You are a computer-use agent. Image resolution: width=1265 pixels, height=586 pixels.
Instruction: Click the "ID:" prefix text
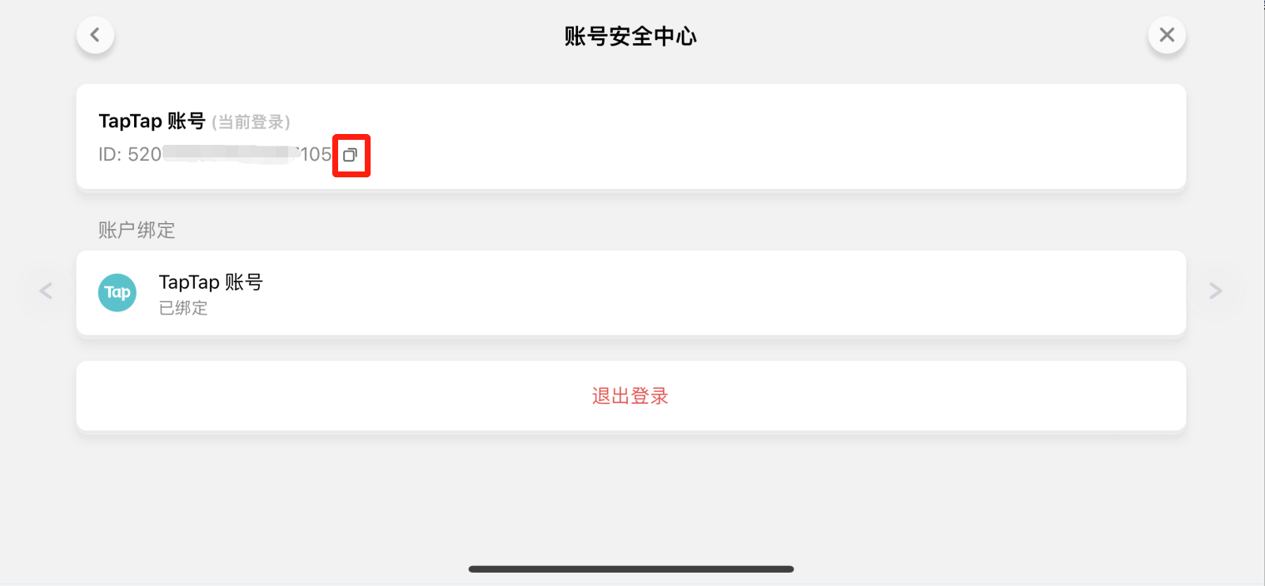[x=111, y=155]
